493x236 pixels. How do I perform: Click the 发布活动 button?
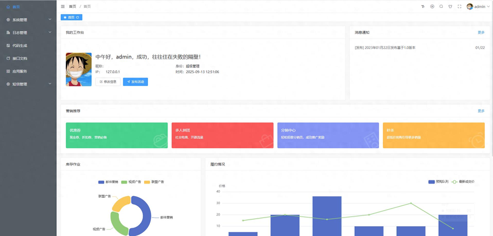click(x=135, y=82)
